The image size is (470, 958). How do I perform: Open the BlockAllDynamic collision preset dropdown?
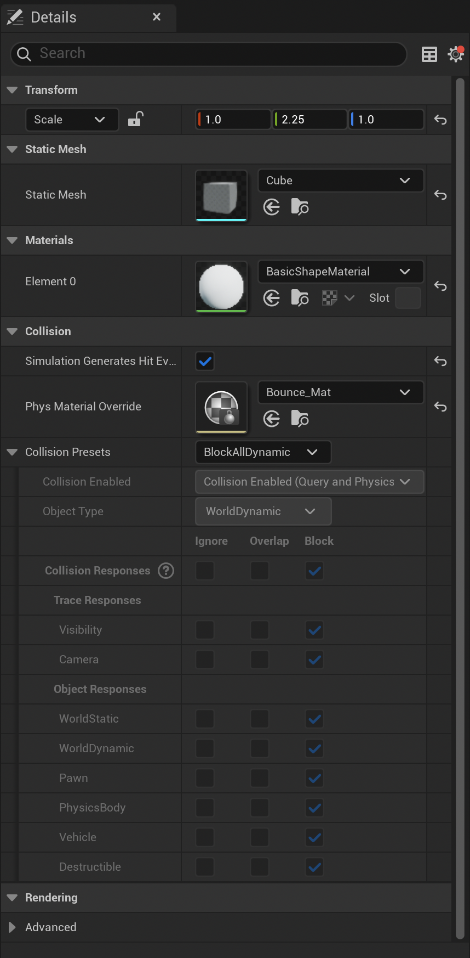(x=263, y=452)
